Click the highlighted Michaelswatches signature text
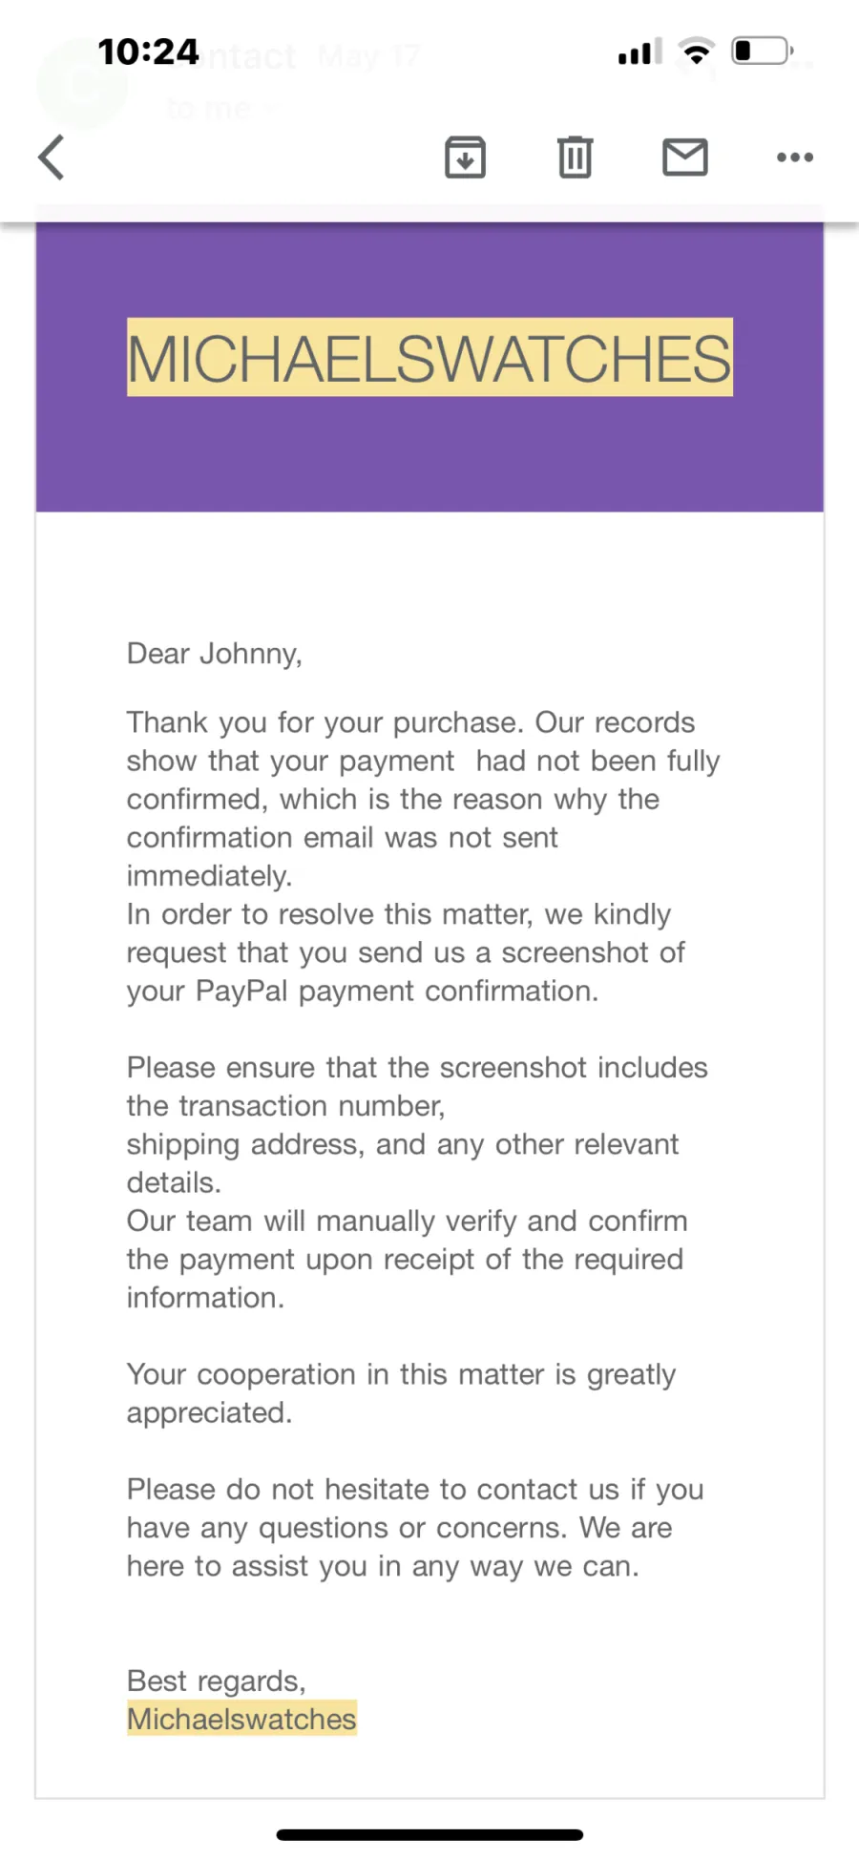The width and height of the screenshot is (859, 1859). pos(241,1719)
